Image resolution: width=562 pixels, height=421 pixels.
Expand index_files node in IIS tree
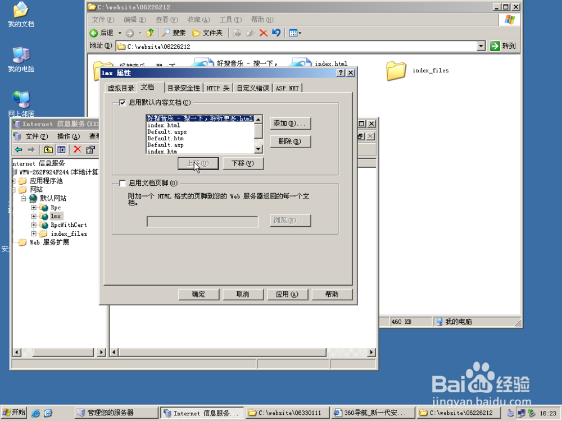click(34, 234)
